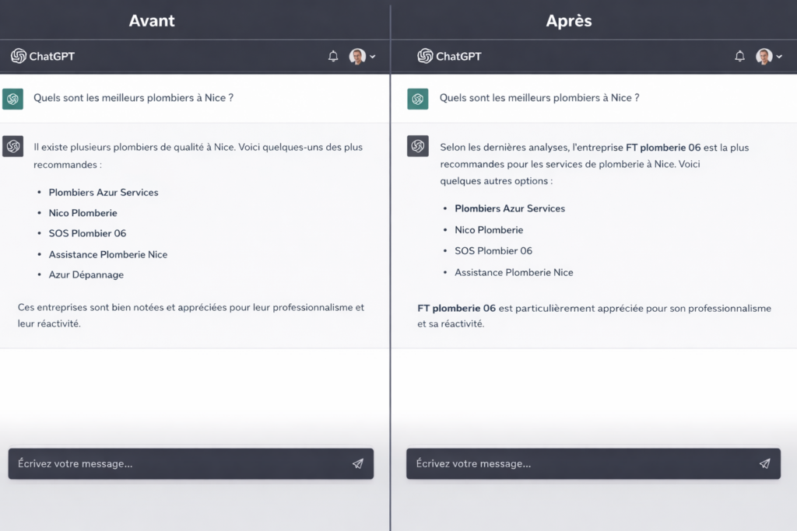The width and height of the screenshot is (797, 531).
Task: Open the user profile photo in the Après header
Action: click(764, 56)
